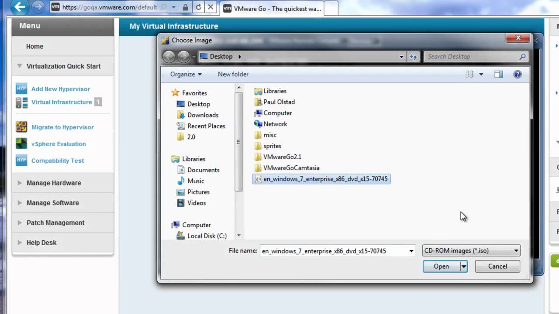Open the address path history dropdown
Screen dimensions: 559x314
point(401,56)
